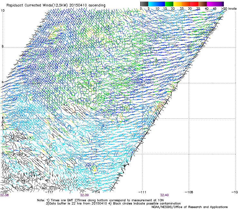
Task: Click the red 30-35 knots legend segment
Action: (194, 4)
